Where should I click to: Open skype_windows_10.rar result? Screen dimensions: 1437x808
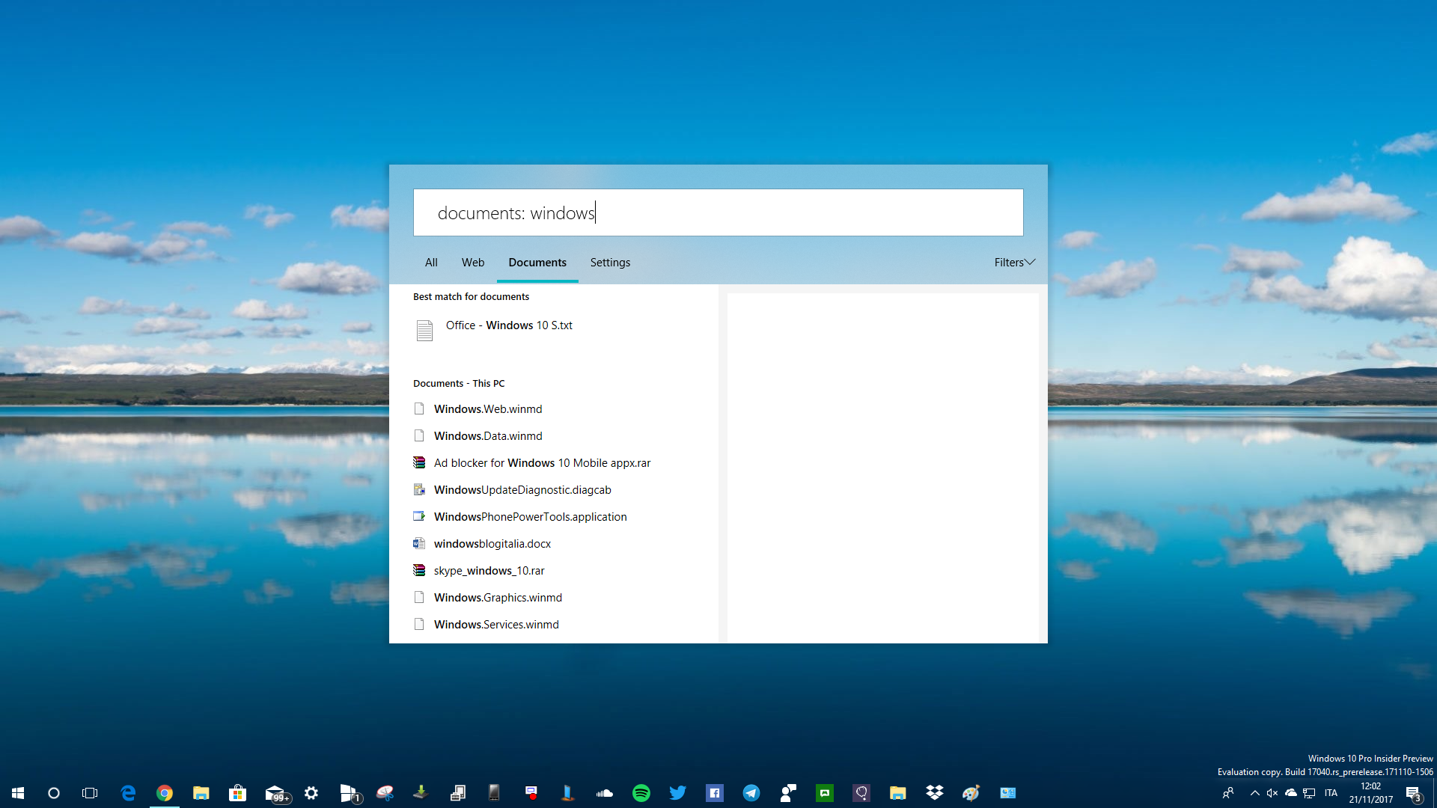[554, 571]
